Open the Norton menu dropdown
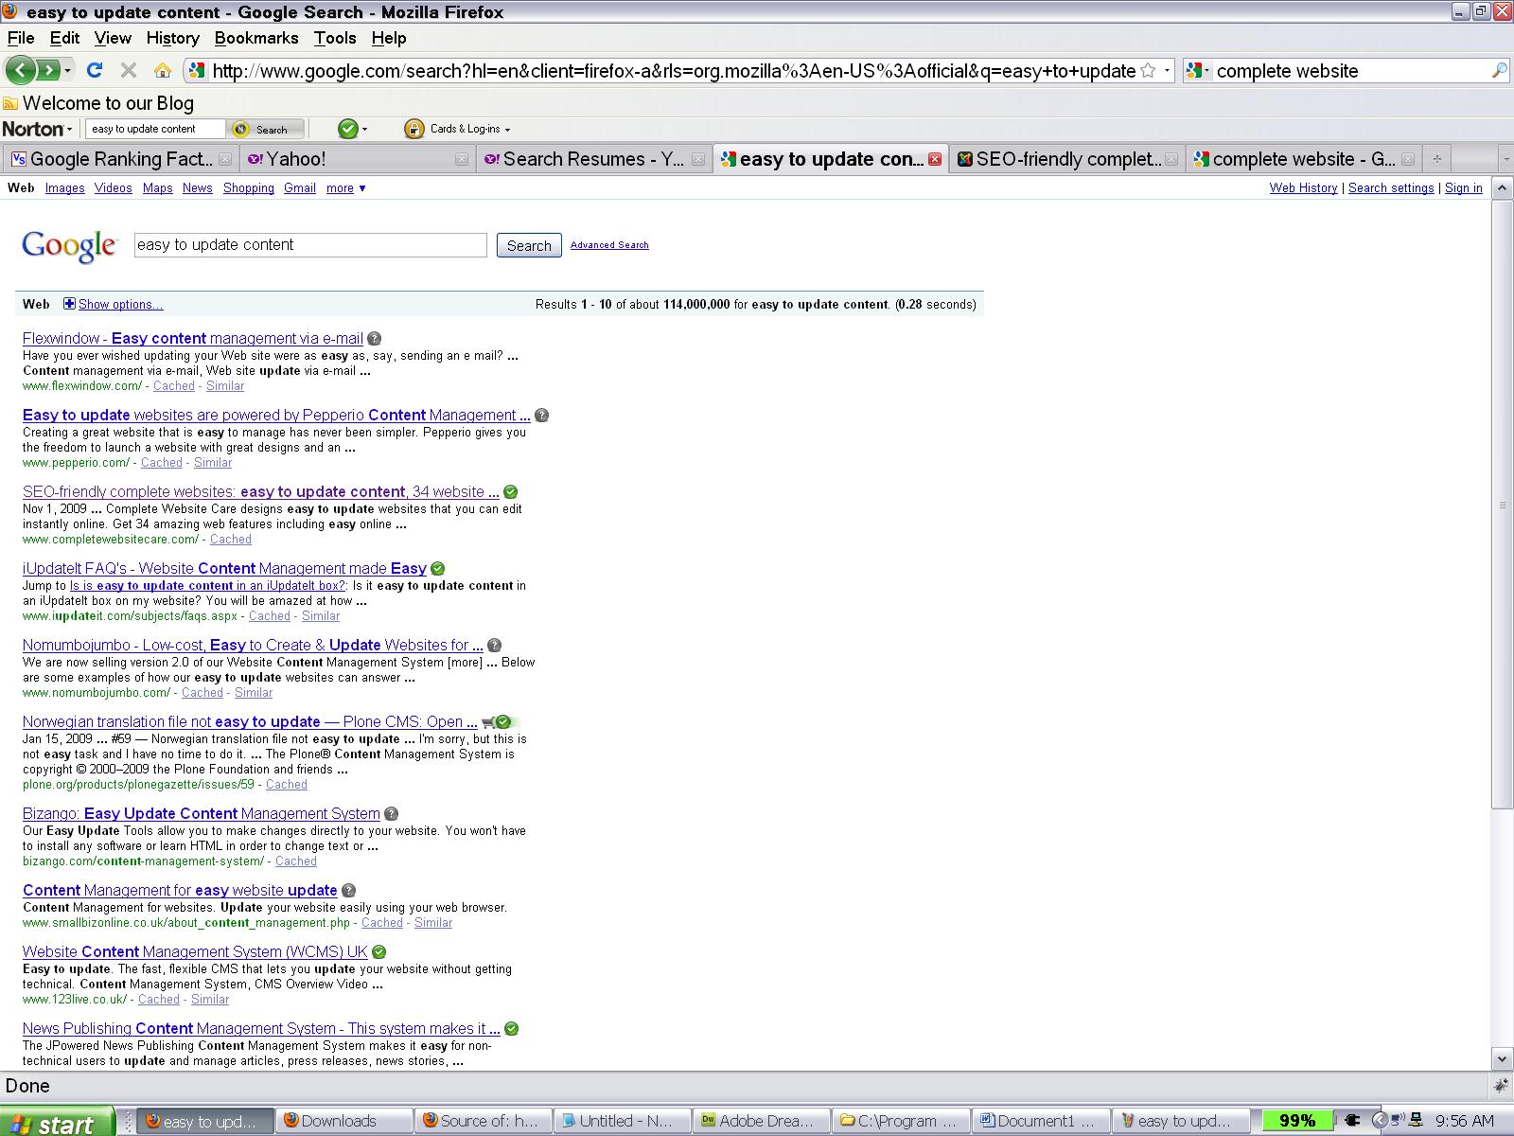Viewport: 1514px width, 1136px height. (x=38, y=129)
